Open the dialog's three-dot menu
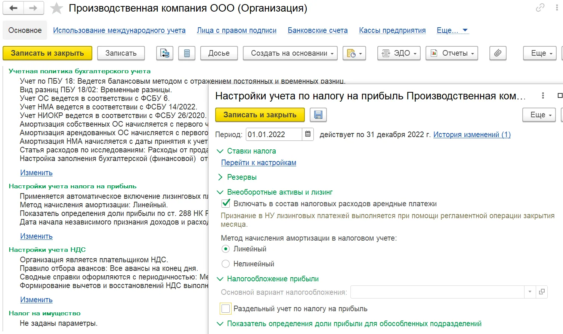 542,96
